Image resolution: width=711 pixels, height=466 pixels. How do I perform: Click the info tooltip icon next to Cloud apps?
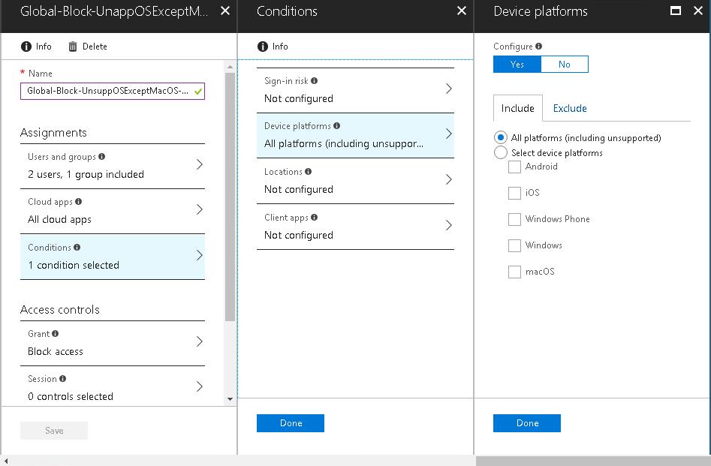pos(78,201)
